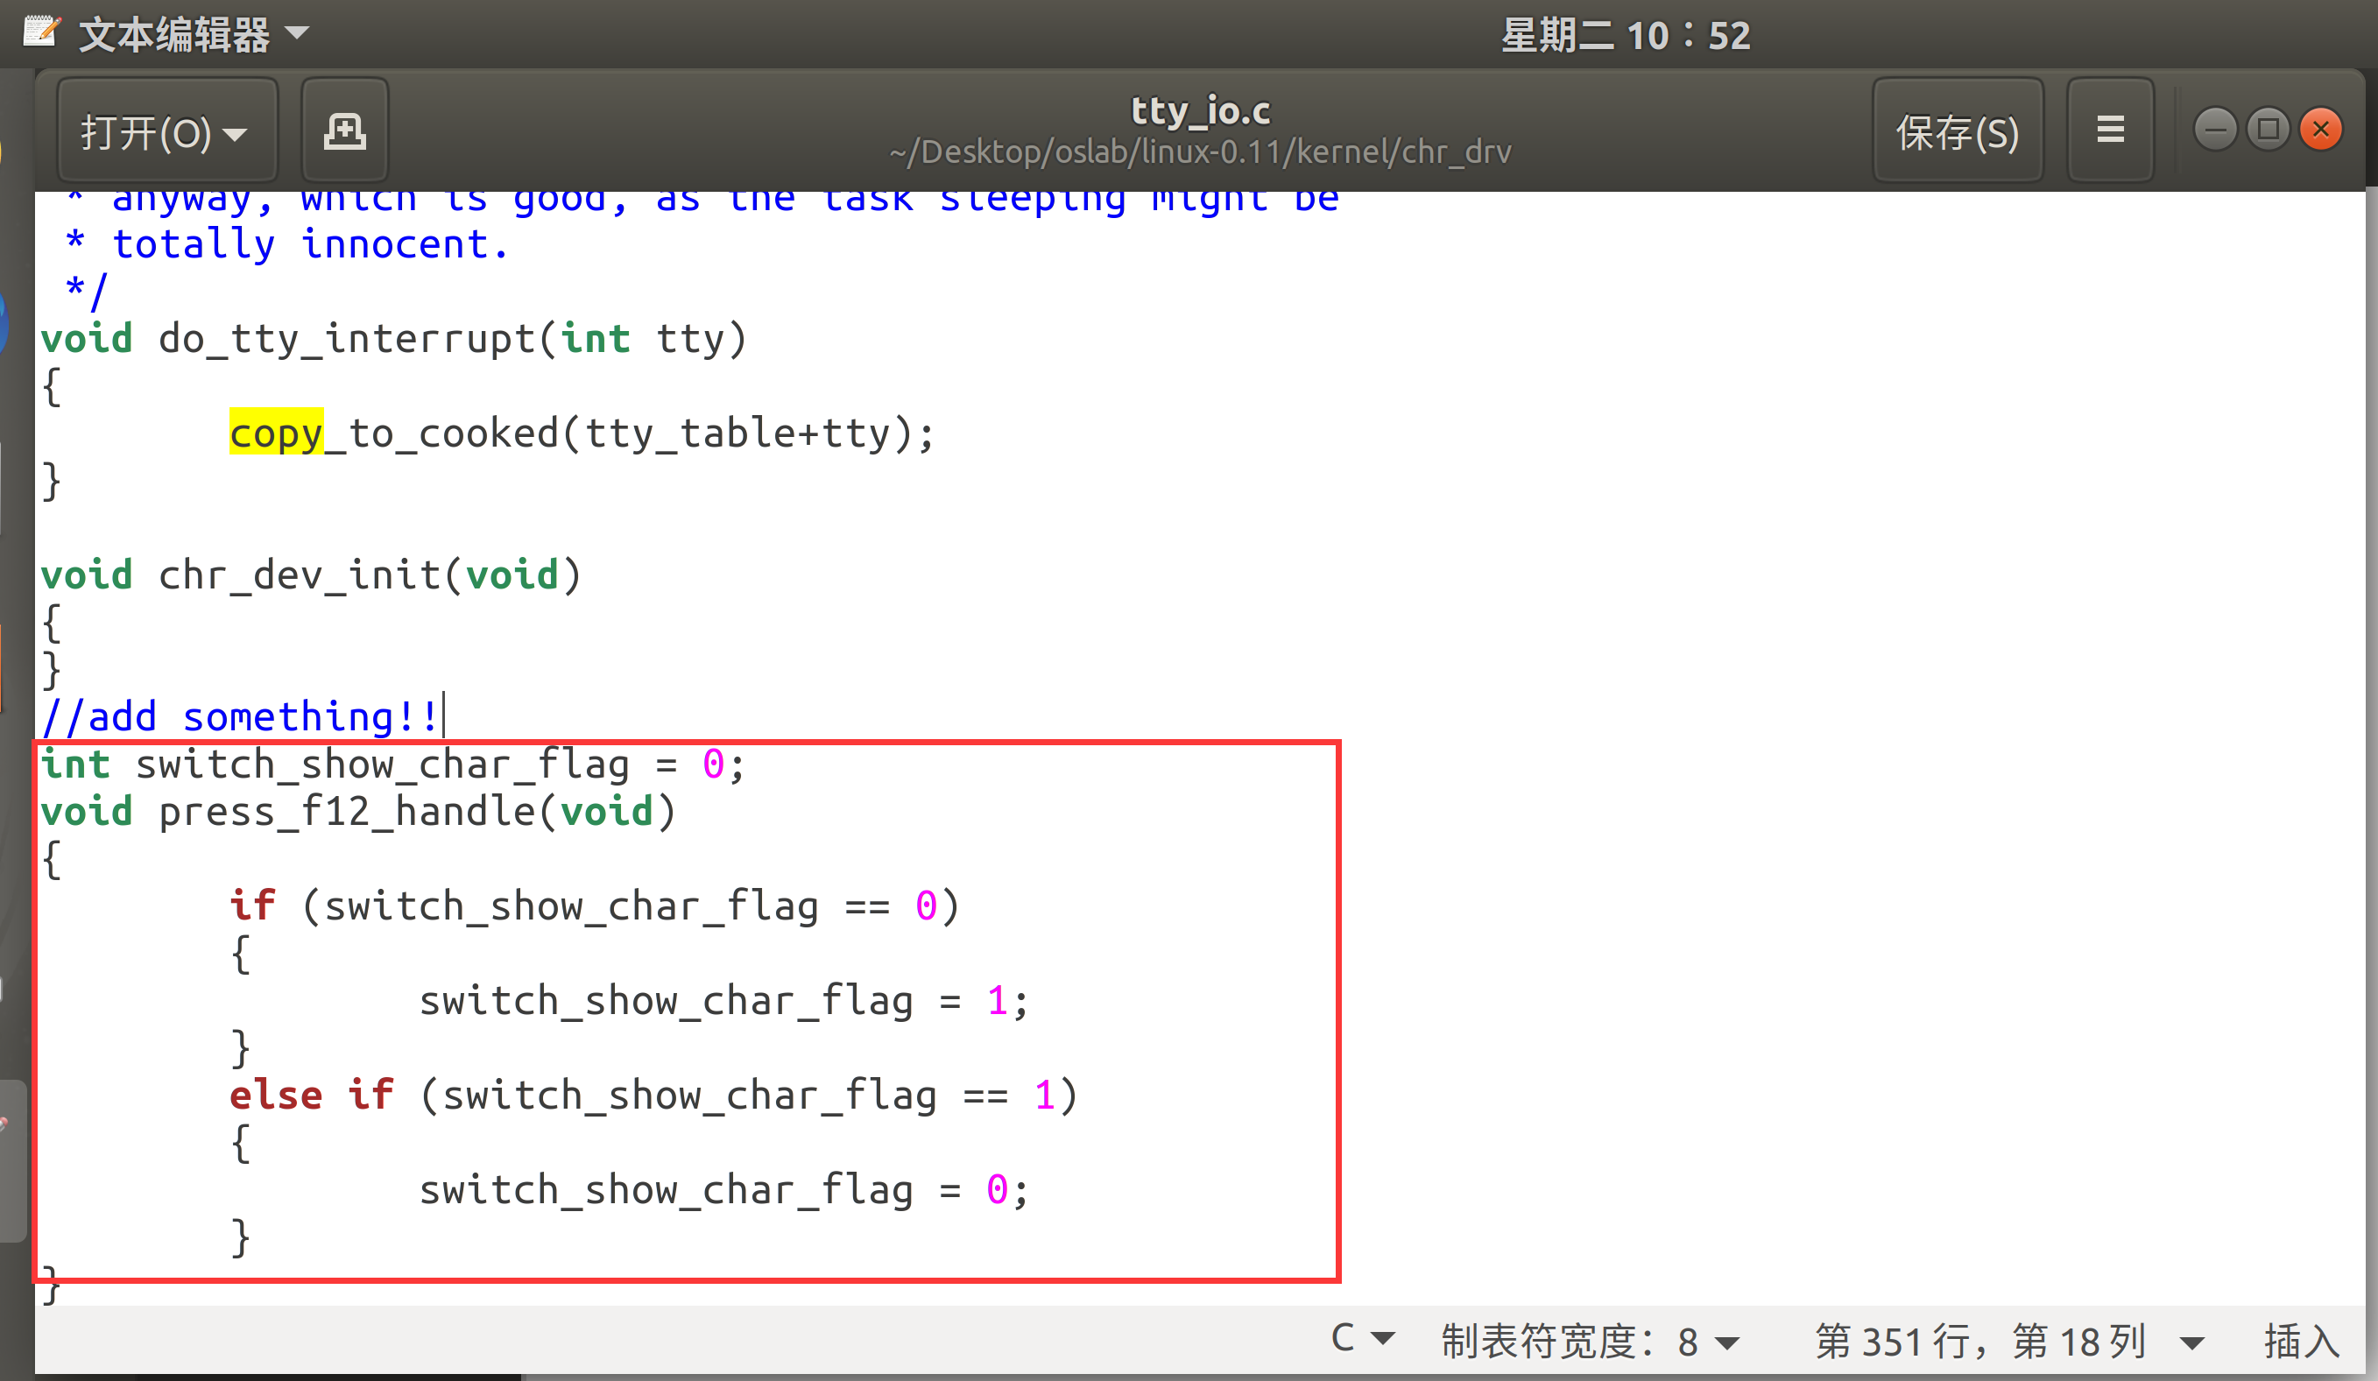Click the else if condition line

653,1096
